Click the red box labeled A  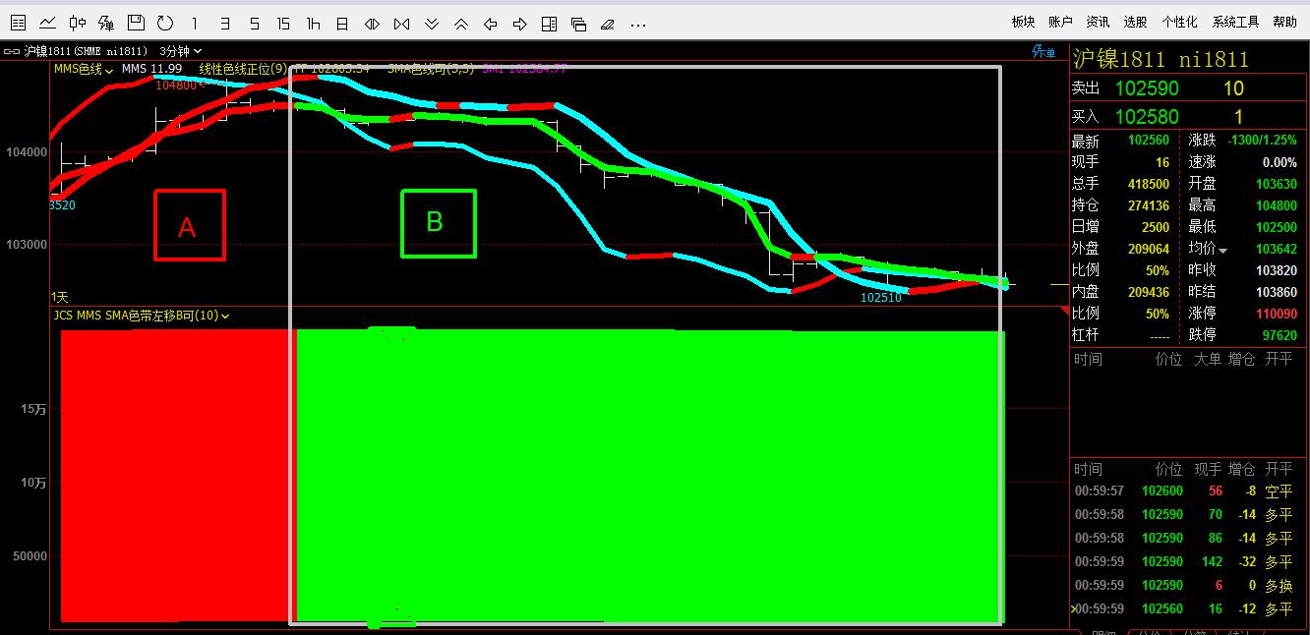189,225
